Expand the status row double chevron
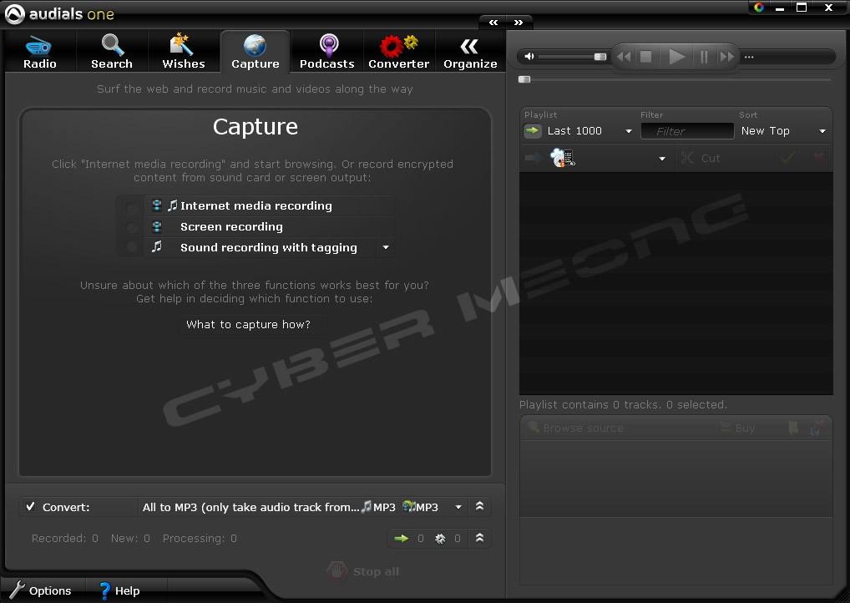The height and width of the screenshot is (603, 850). [479, 538]
